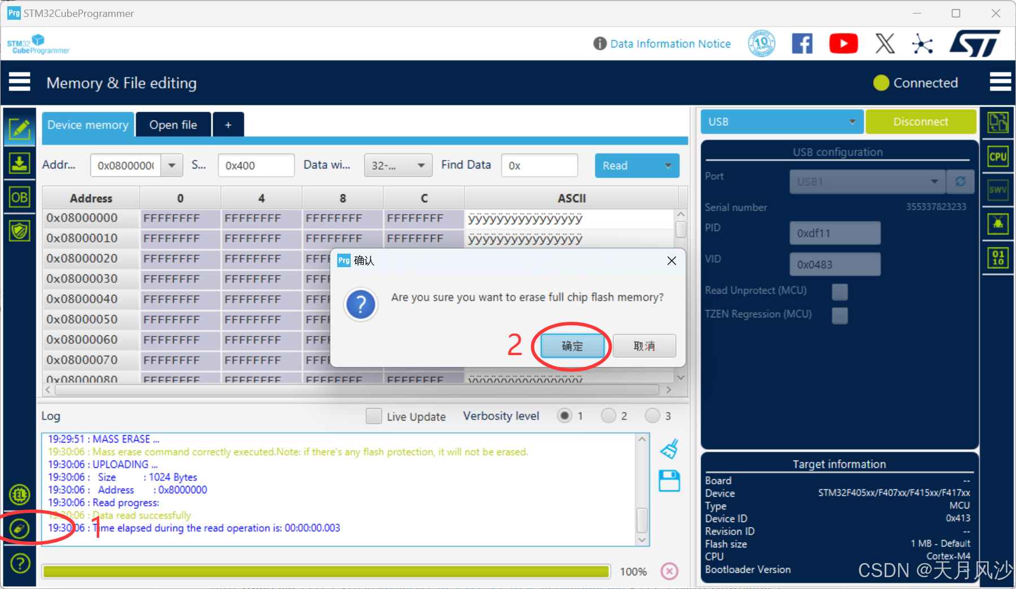Open the SWV viewer icon

(998, 190)
